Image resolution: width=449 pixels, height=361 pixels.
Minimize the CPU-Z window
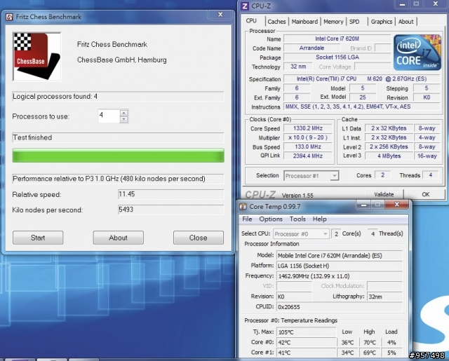coord(402,4)
